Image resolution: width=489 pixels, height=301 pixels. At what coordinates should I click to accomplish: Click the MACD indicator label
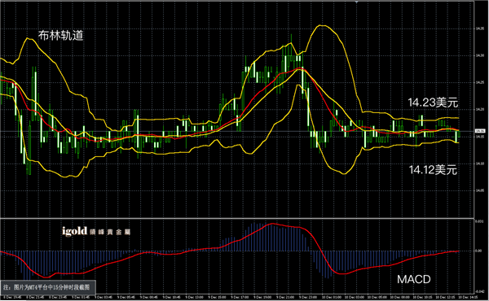[x=413, y=279]
